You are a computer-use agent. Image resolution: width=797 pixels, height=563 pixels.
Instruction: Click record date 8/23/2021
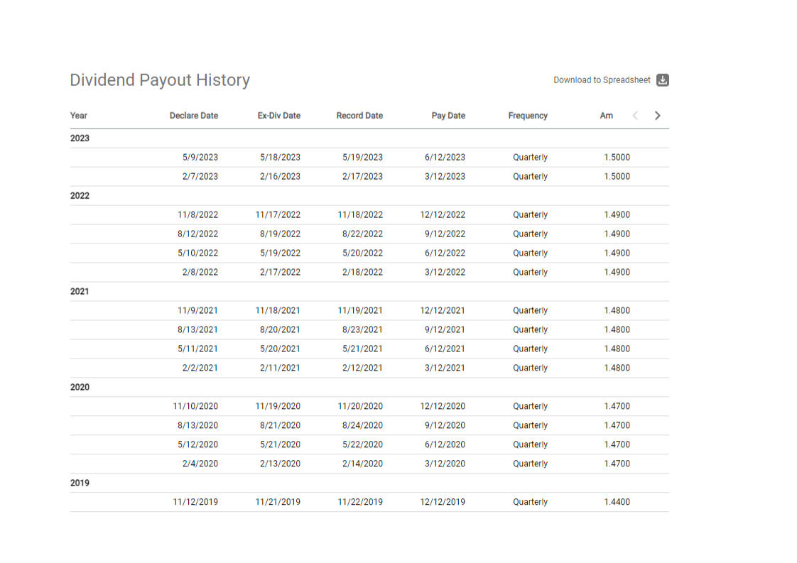pyautogui.click(x=362, y=329)
